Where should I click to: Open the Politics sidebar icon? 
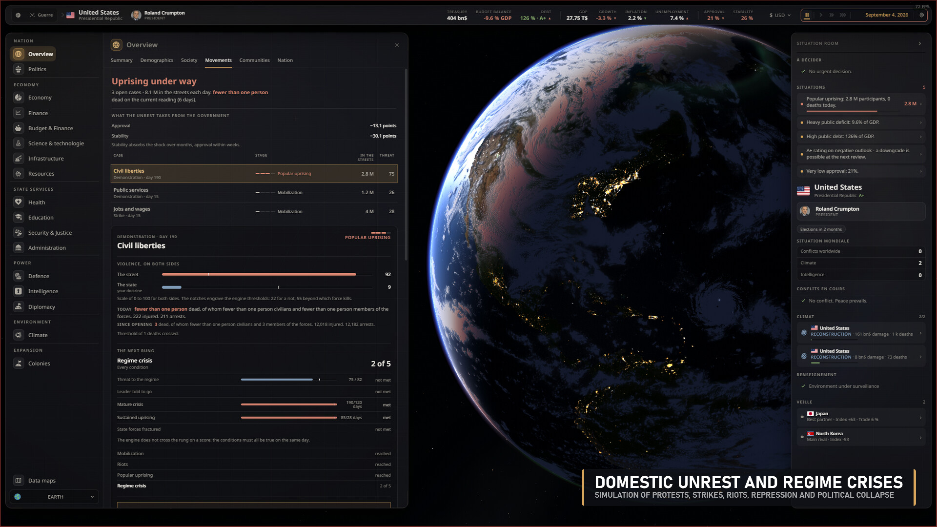coord(19,69)
